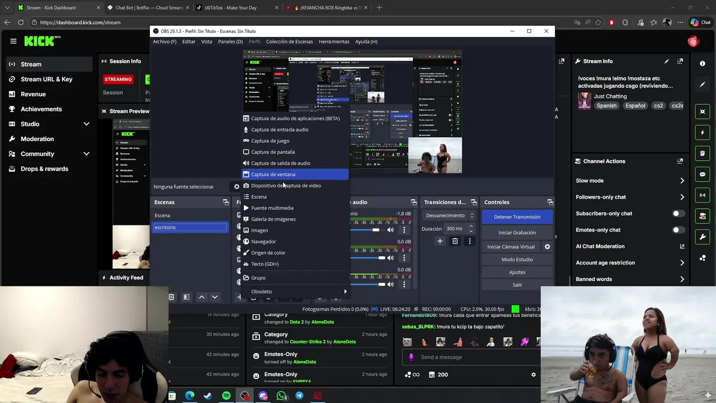
Task: Open OBS Ajustes button
Action: 517,272
